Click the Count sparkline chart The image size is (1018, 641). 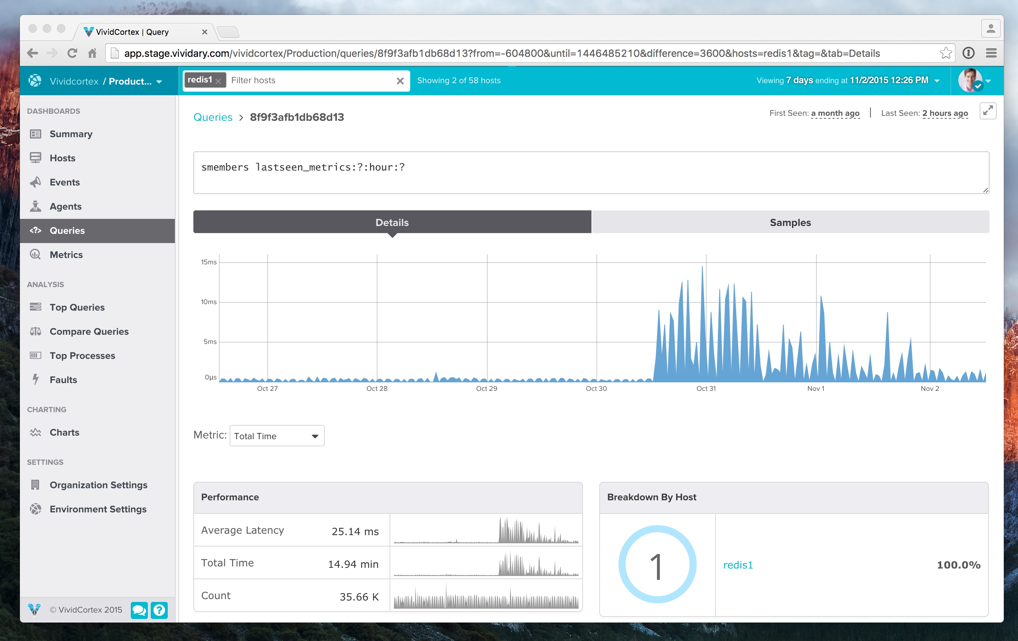pyautogui.click(x=486, y=596)
